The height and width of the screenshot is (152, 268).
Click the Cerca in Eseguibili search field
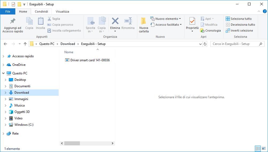point(234,44)
